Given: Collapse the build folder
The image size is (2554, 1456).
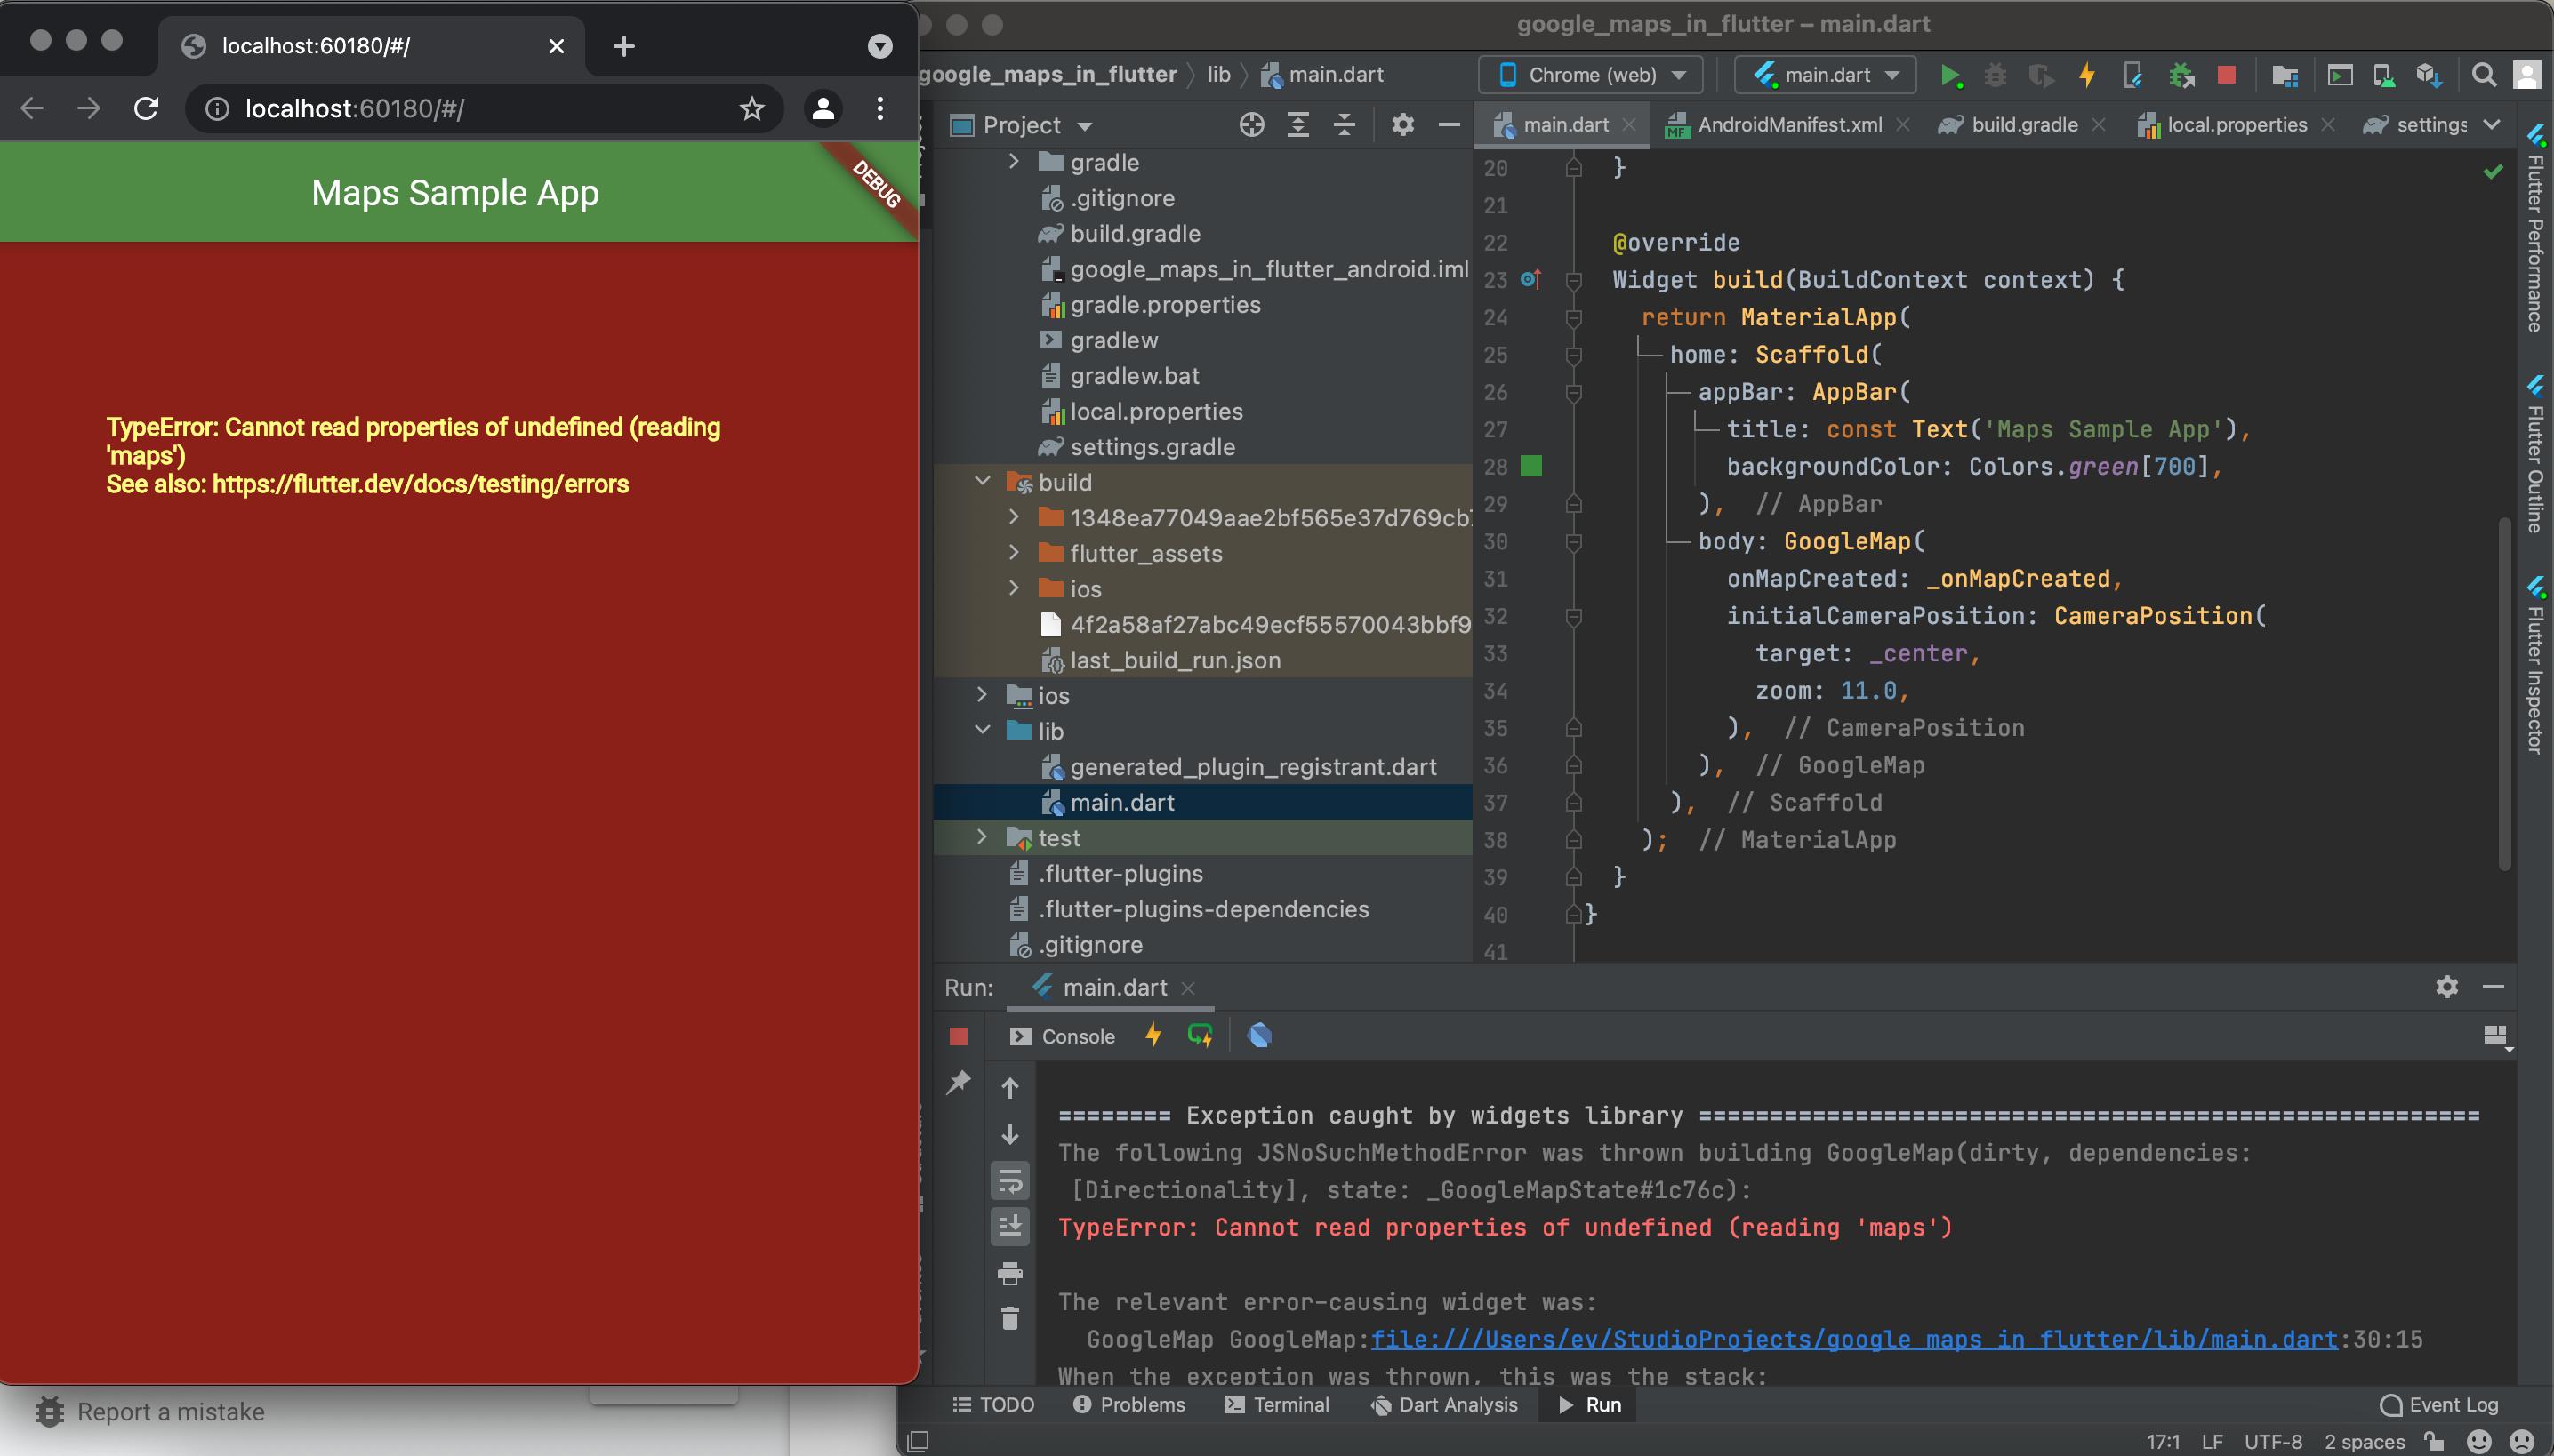Looking at the screenshot, I should 983,481.
